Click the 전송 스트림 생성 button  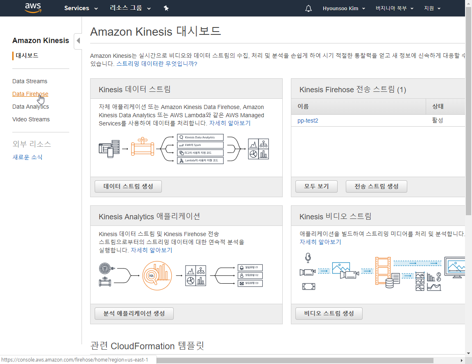[x=377, y=187]
